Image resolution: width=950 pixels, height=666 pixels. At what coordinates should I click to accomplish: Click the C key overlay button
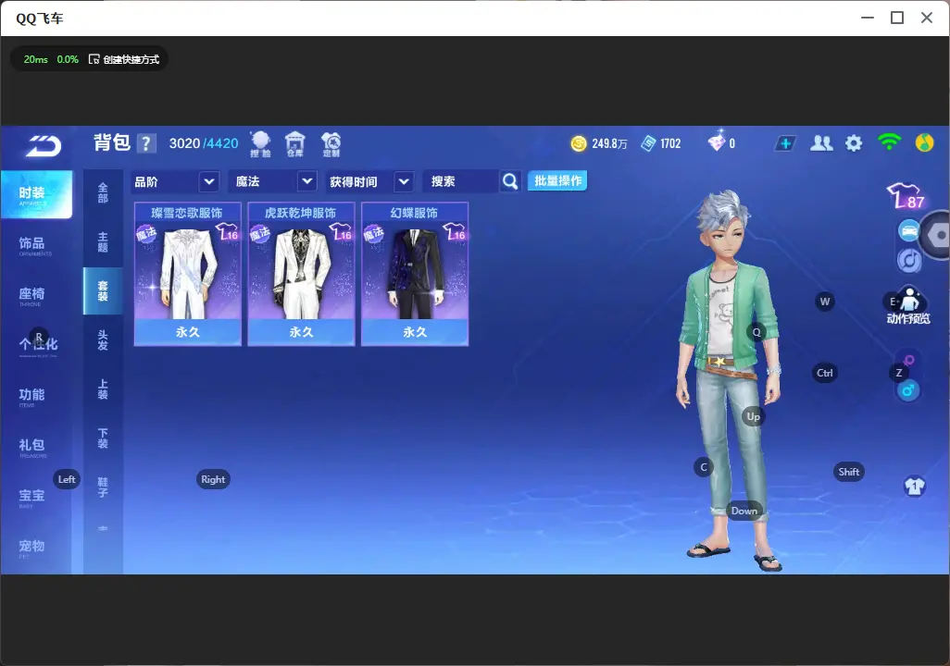point(704,467)
